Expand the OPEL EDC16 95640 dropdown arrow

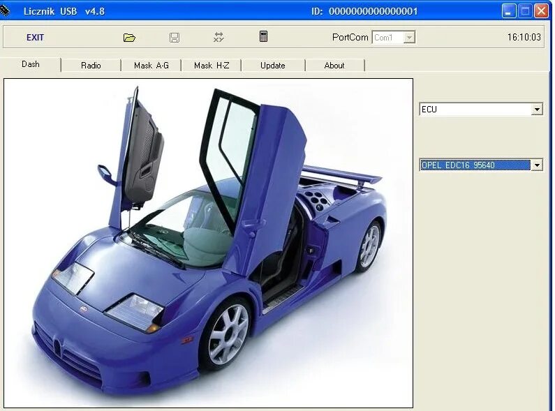537,165
